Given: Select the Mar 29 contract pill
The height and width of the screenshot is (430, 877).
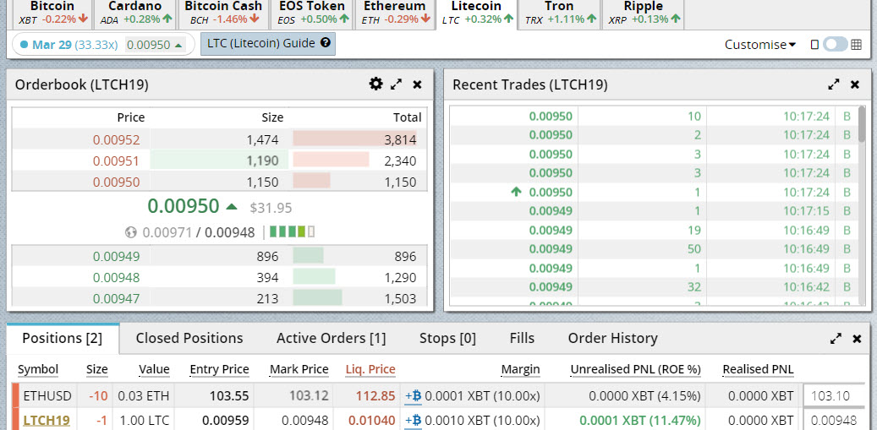Looking at the screenshot, I should click(103, 45).
